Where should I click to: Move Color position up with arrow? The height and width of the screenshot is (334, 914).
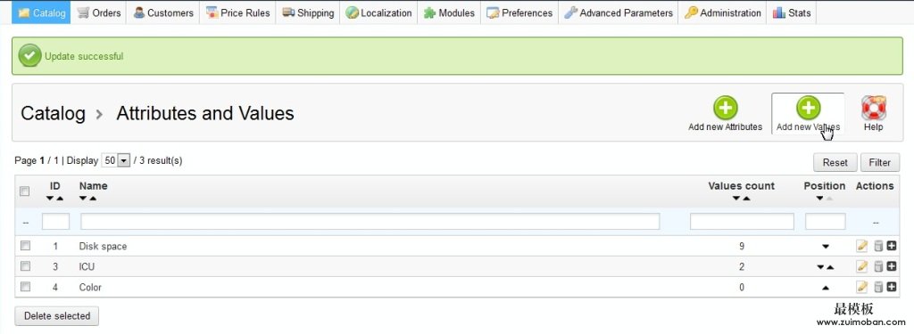tap(825, 288)
